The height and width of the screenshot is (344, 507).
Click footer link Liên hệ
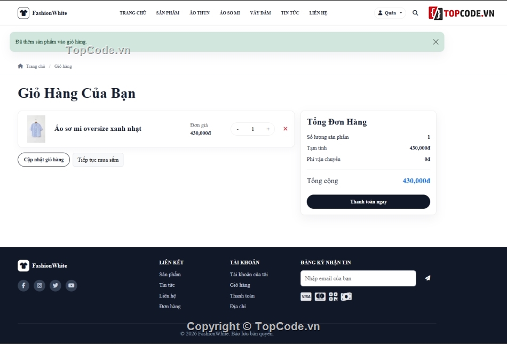(x=168, y=296)
